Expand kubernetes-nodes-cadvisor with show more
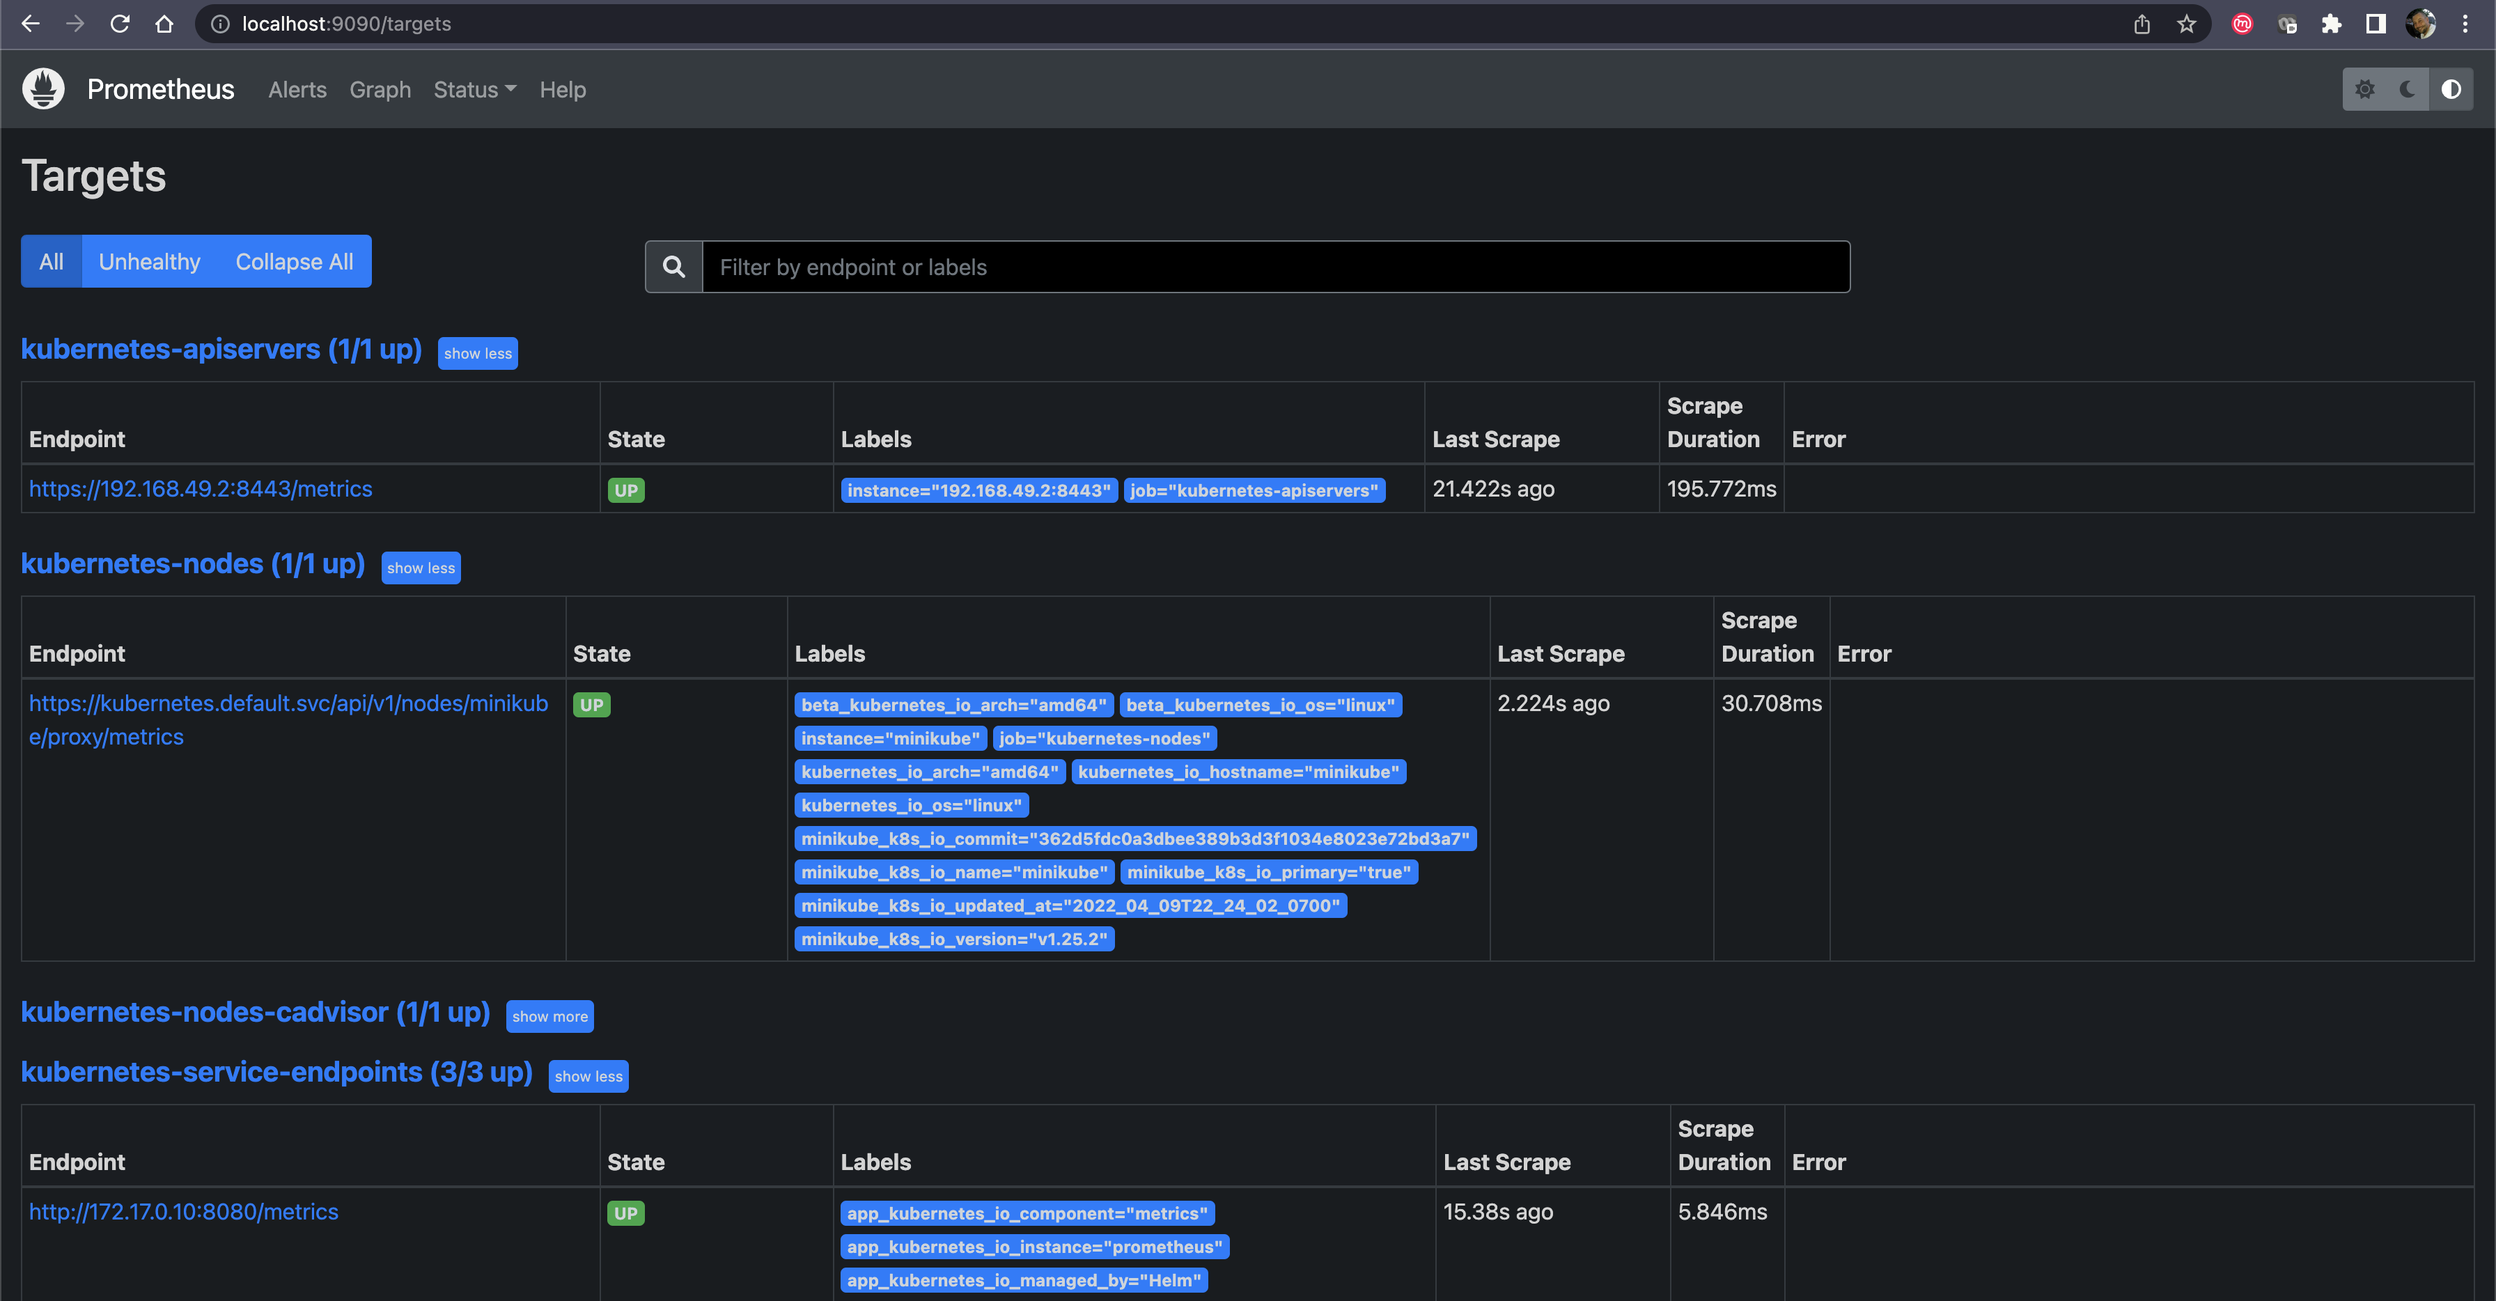This screenshot has width=2496, height=1301. click(x=549, y=1016)
